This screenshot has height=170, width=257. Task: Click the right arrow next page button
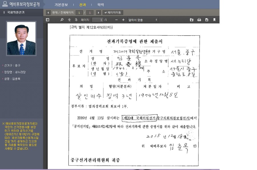coord(99,13)
